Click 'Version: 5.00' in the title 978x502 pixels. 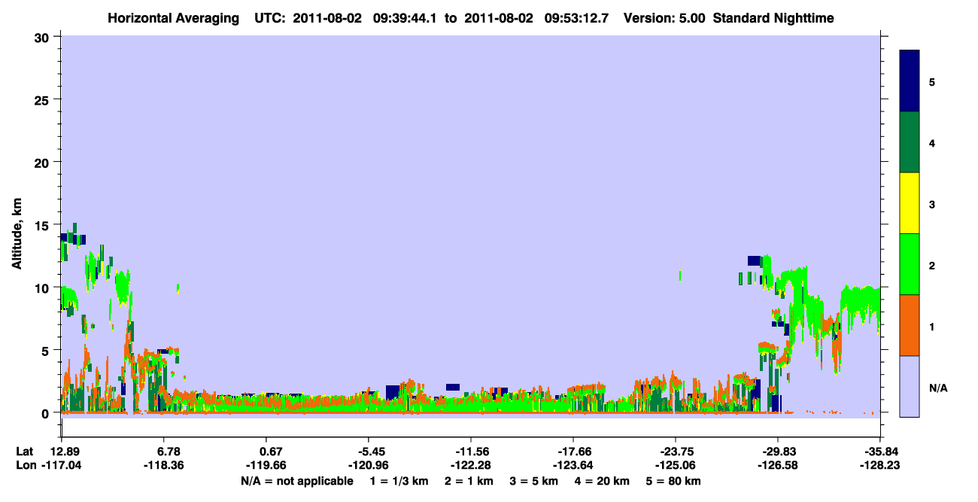(664, 18)
